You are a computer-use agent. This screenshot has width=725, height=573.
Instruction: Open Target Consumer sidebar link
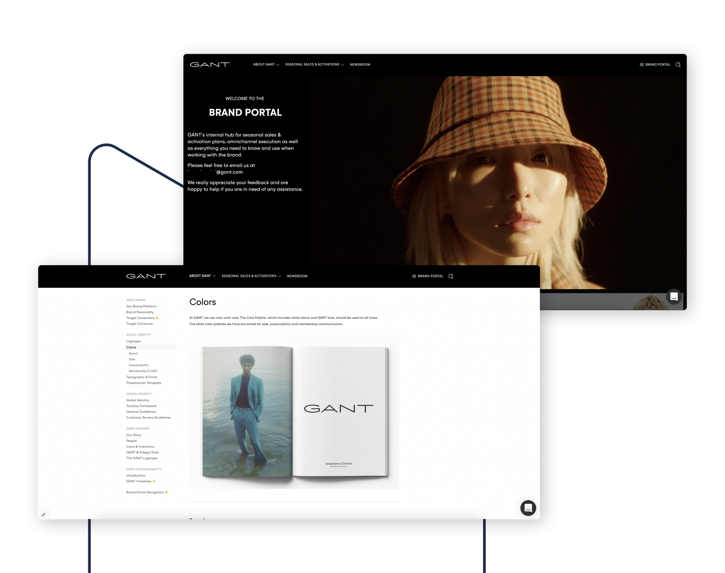(x=139, y=324)
